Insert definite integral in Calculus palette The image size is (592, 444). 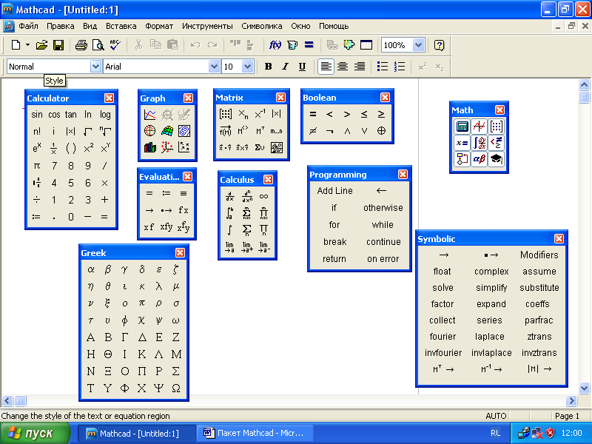(229, 213)
